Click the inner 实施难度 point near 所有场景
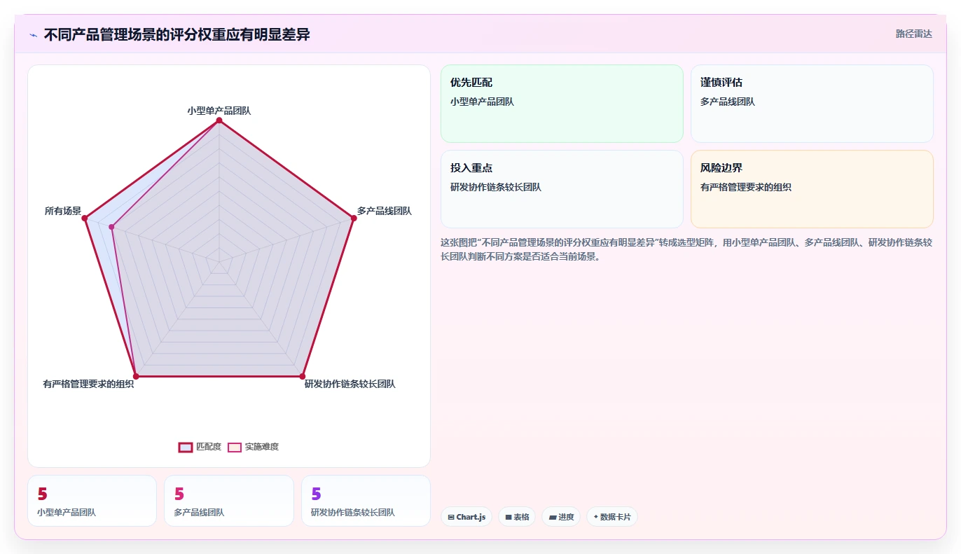This screenshot has width=961, height=554. pyautogui.click(x=111, y=226)
